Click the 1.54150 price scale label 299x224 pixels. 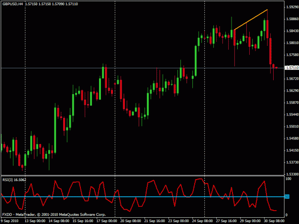coord(292,150)
